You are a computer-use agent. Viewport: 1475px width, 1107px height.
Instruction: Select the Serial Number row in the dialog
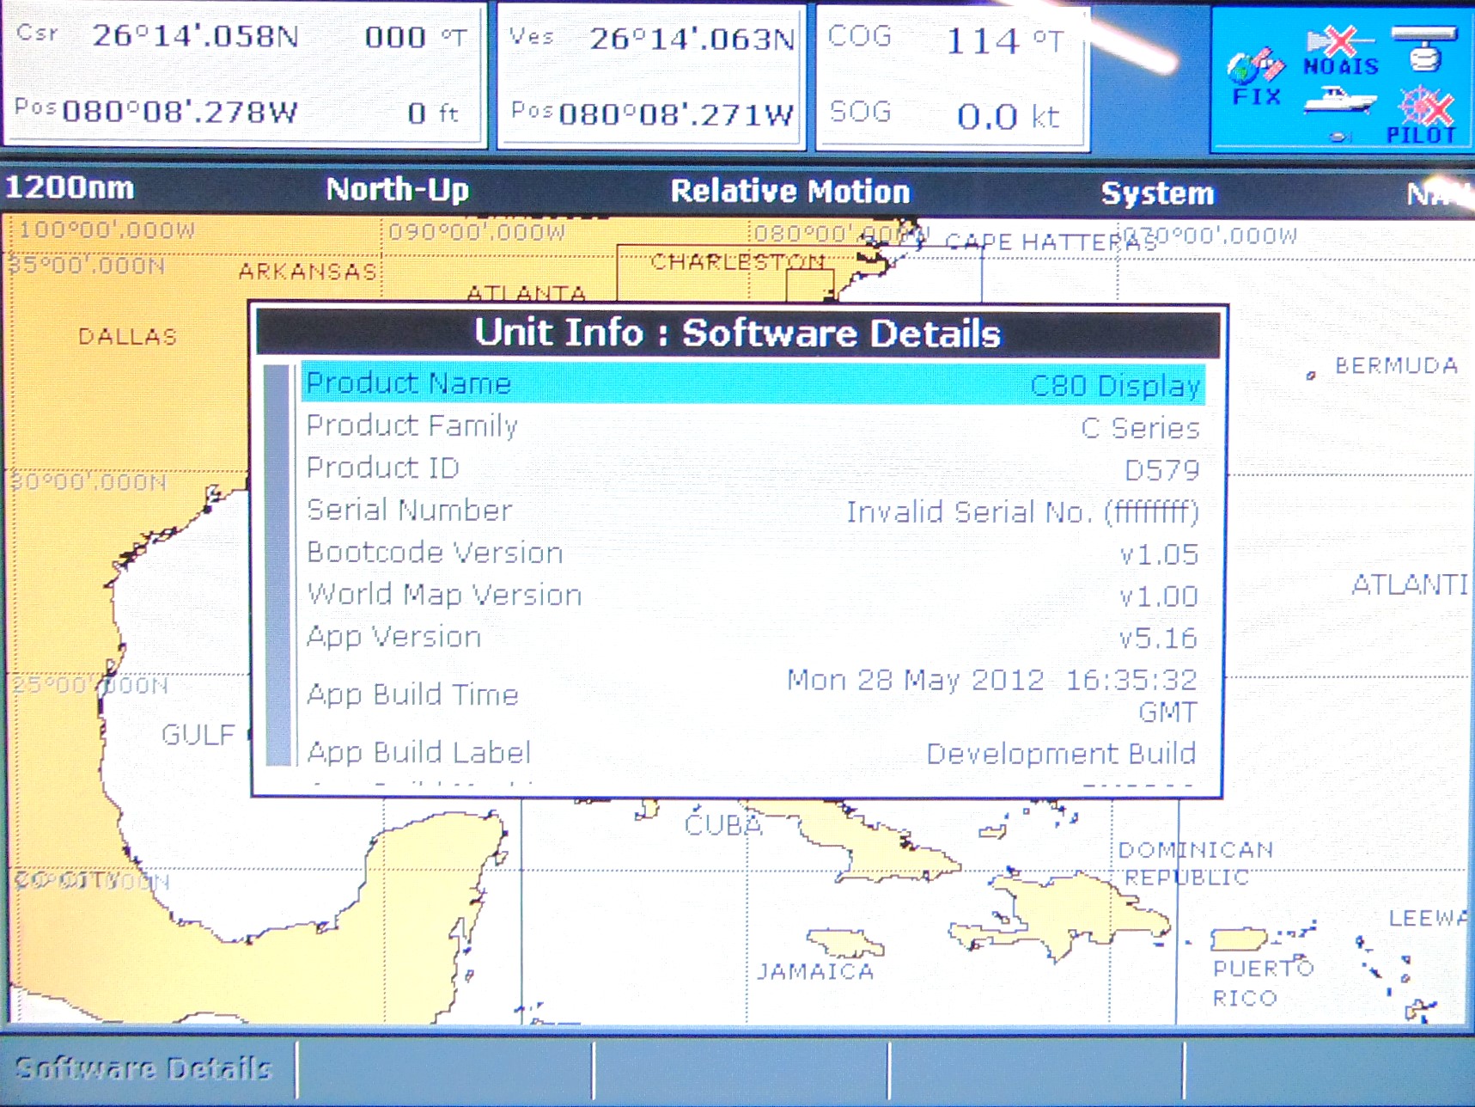[752, 511]
